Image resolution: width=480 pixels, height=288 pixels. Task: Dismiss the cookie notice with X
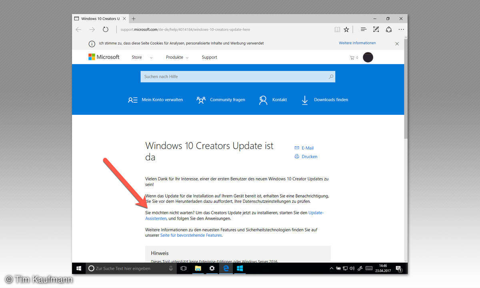[397, 44]
